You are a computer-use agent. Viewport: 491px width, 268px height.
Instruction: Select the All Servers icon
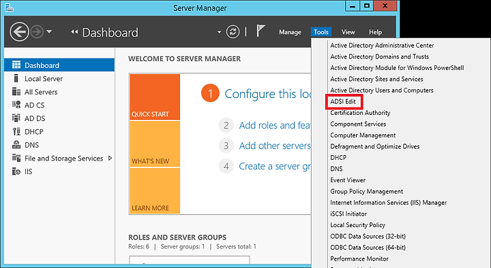pos(16,92)
